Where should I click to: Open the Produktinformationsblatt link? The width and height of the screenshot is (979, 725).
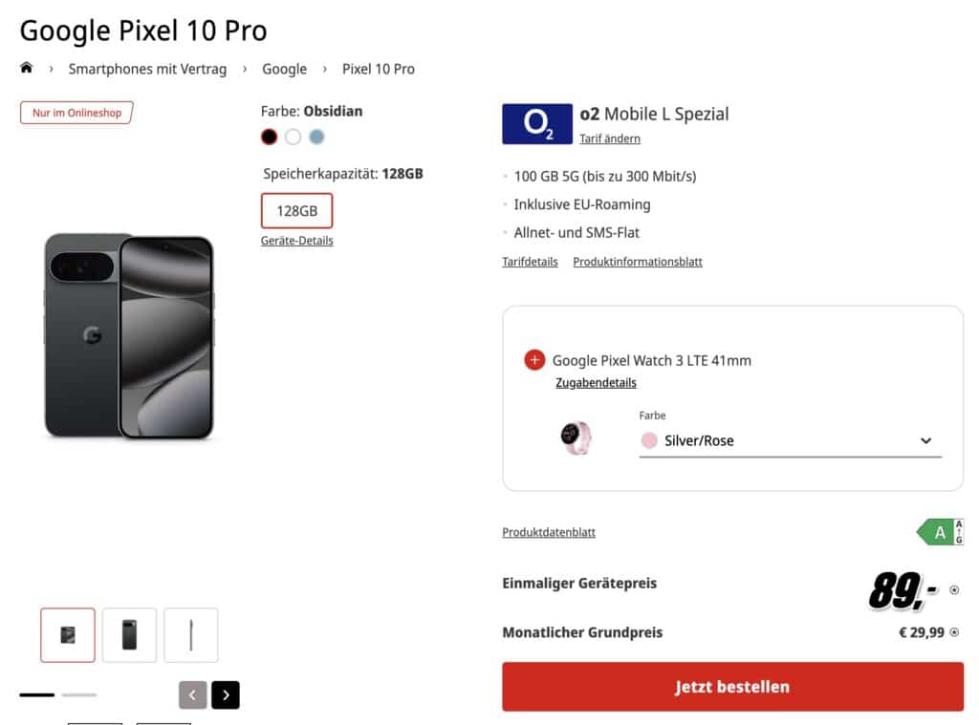(638, 262)
